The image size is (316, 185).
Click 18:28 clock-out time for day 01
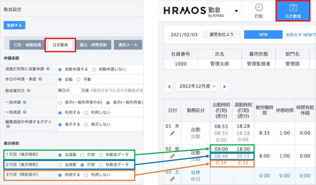243,126
